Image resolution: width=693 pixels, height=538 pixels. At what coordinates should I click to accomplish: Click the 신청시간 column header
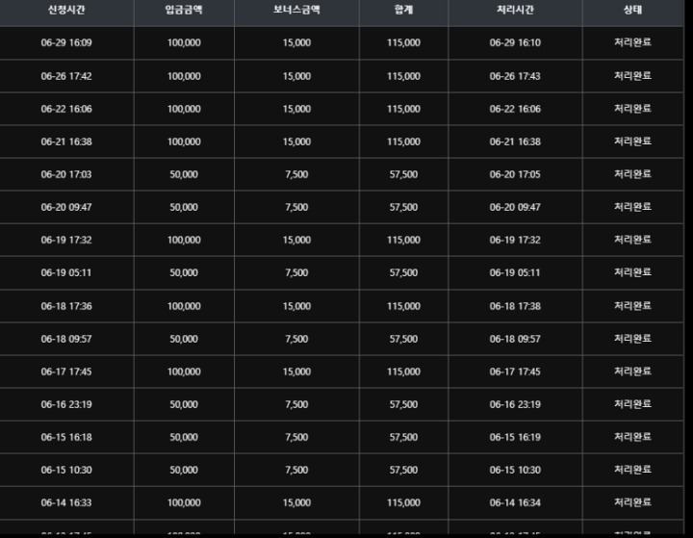[x=66, y=11]
